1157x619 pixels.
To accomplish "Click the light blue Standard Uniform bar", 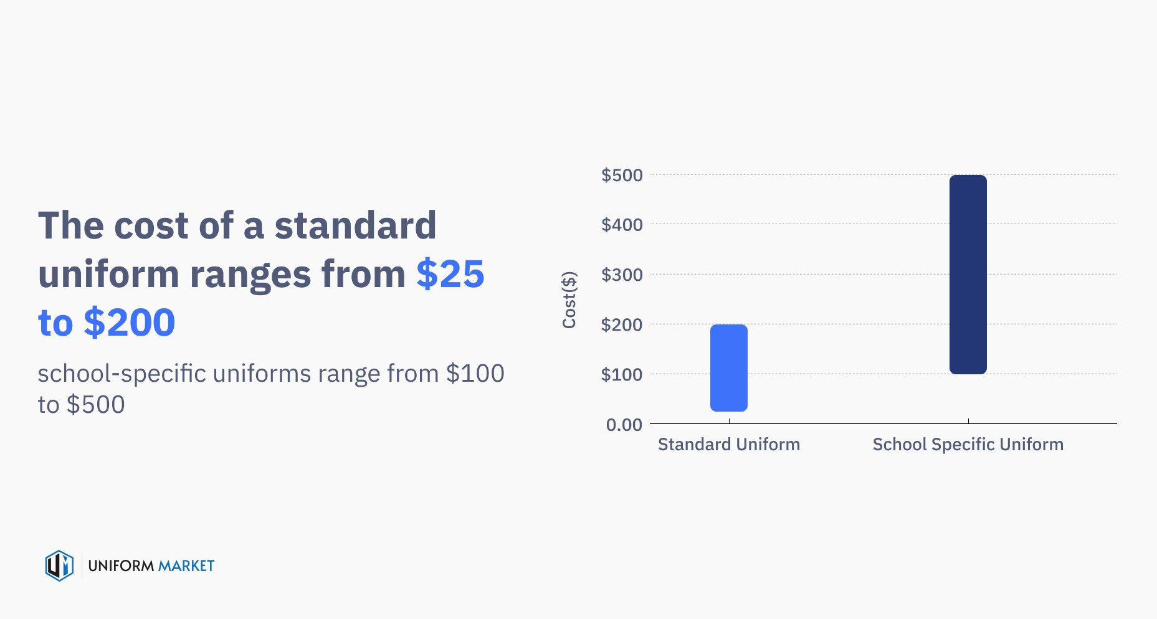I will pyautogui.click(x=728, y=367).
